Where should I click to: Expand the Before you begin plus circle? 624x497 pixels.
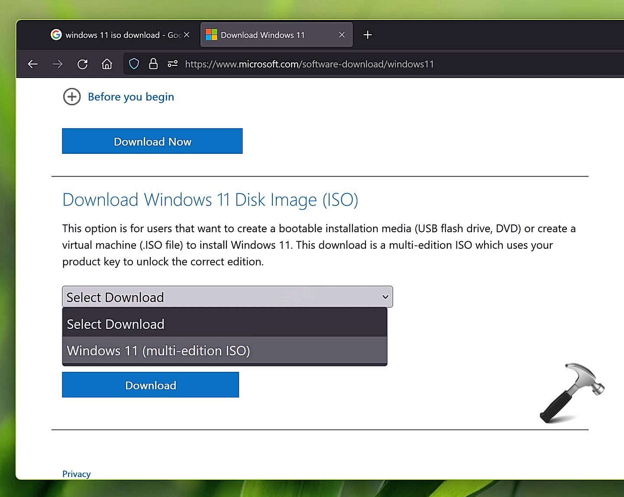[72, 97]
